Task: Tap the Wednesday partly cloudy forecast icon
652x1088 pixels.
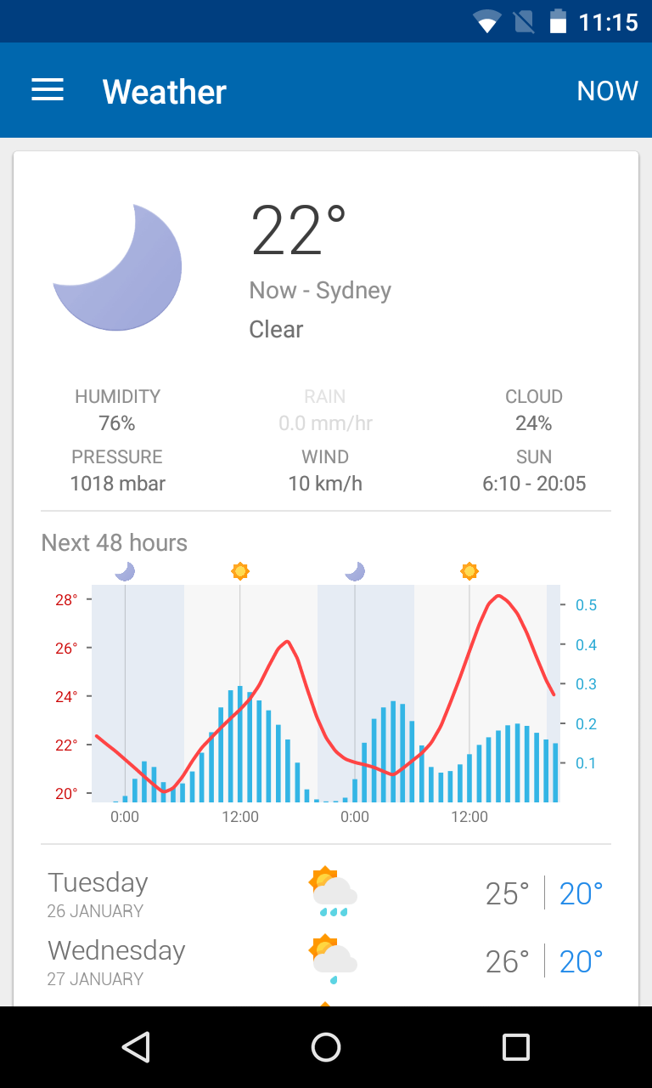Action: [x=333, y=960]
